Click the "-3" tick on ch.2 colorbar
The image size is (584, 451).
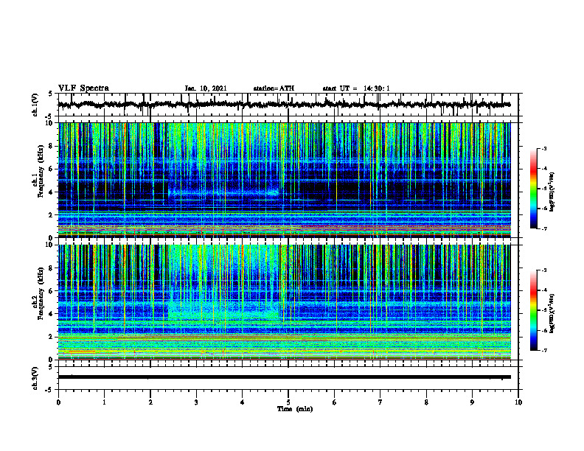(544, 270)
